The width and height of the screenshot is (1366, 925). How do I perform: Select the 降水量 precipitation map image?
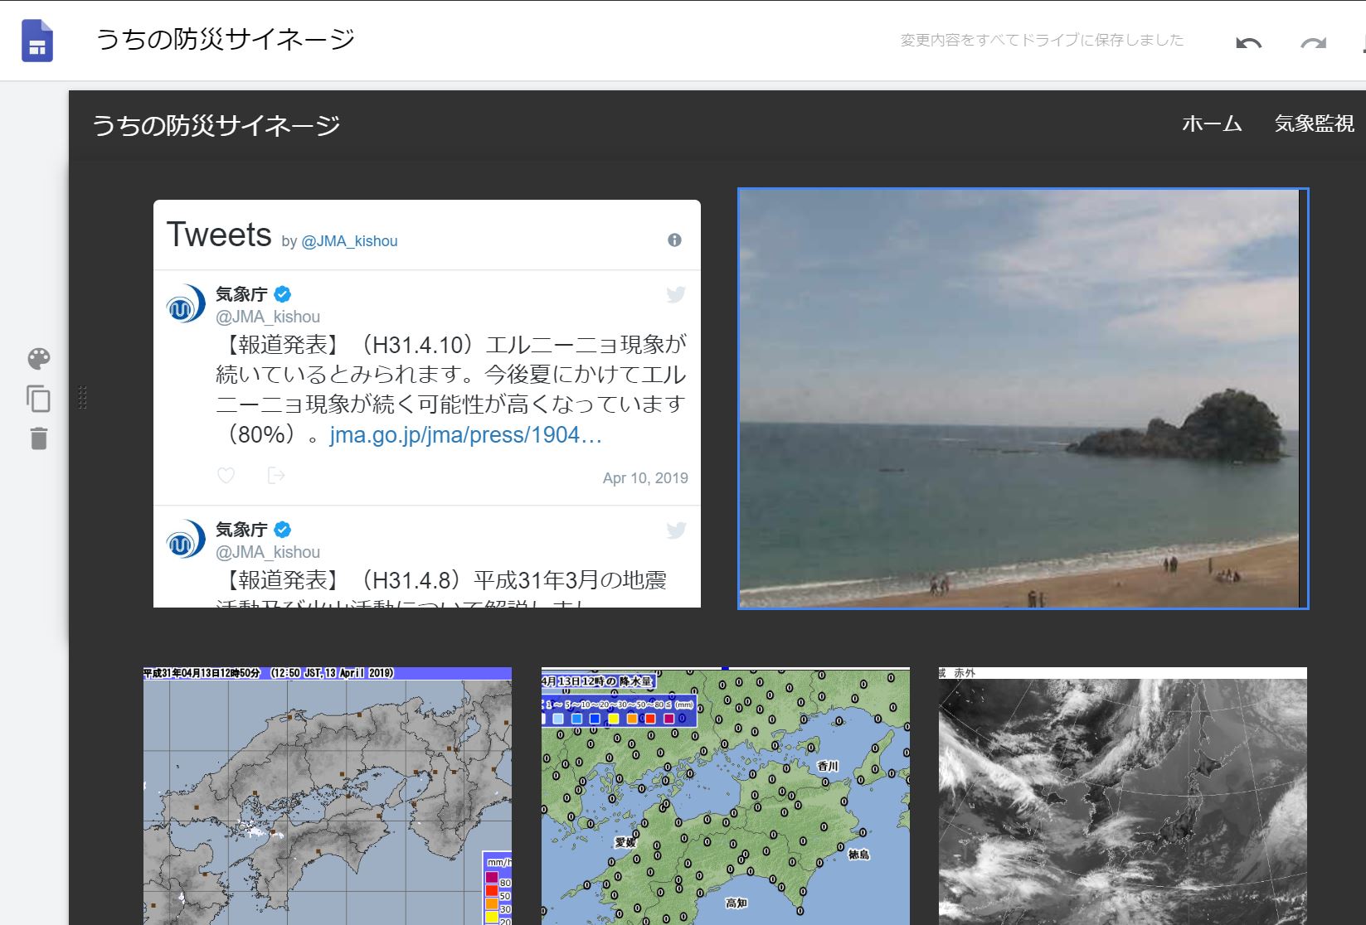pyautogui.click(x=726, y=796)
